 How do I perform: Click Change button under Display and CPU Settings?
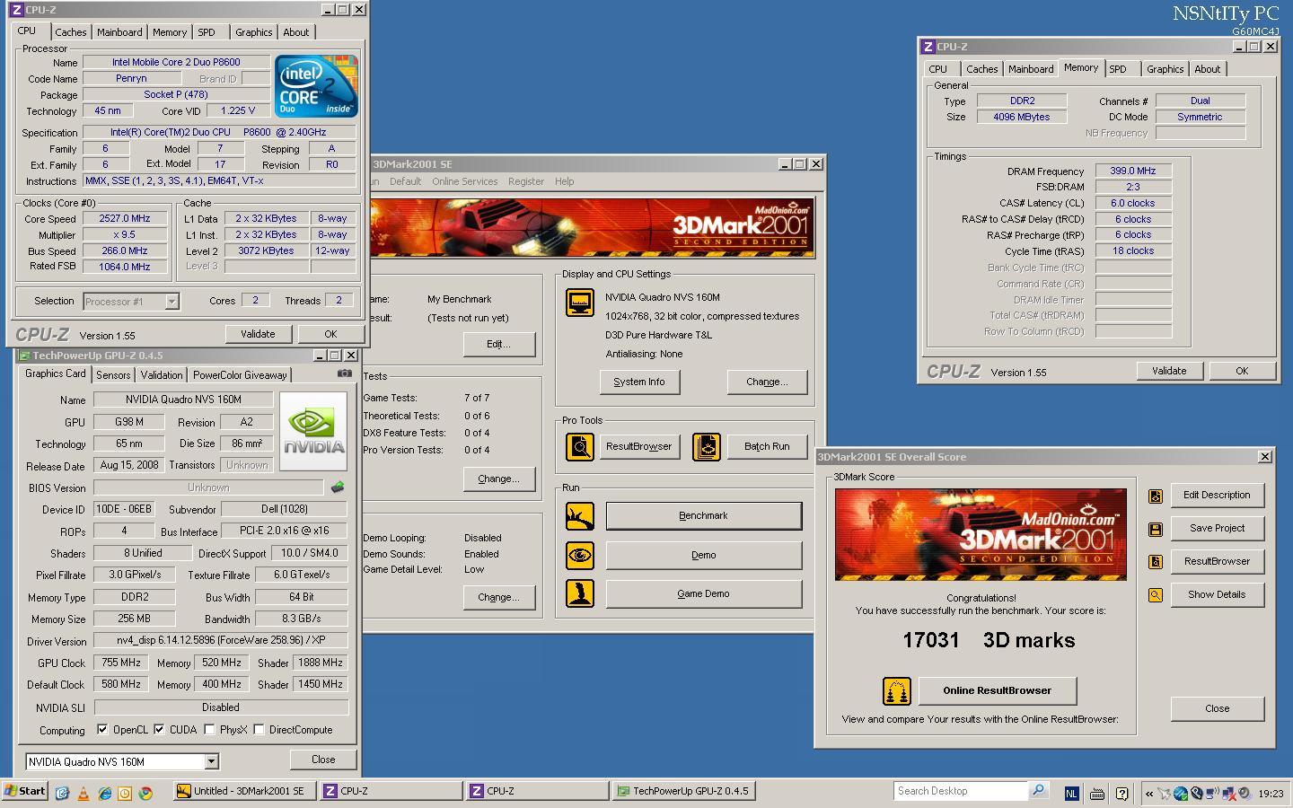tap(767, 382)
